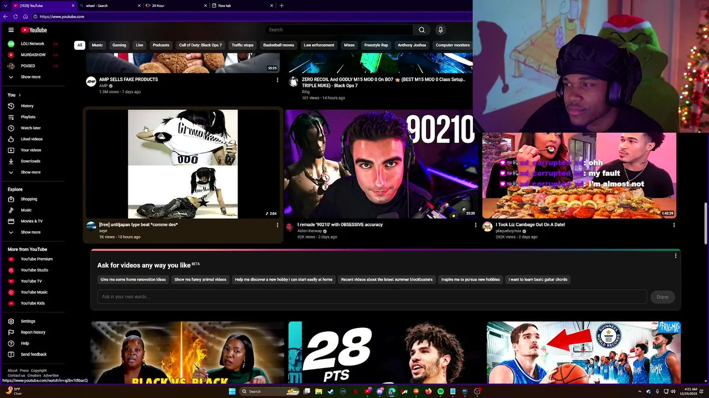Expand Show more under subscriptions
709x398 pixels.
point(30,77)
